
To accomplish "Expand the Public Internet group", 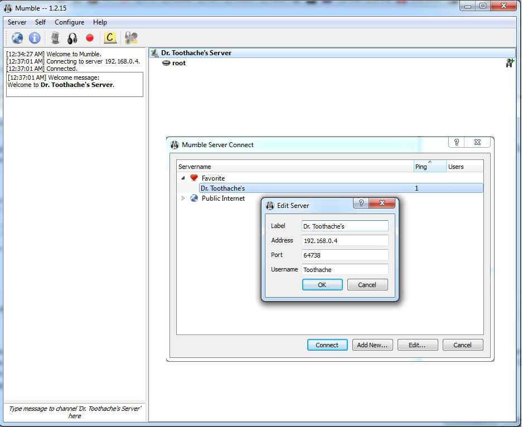I will (183, 198).
